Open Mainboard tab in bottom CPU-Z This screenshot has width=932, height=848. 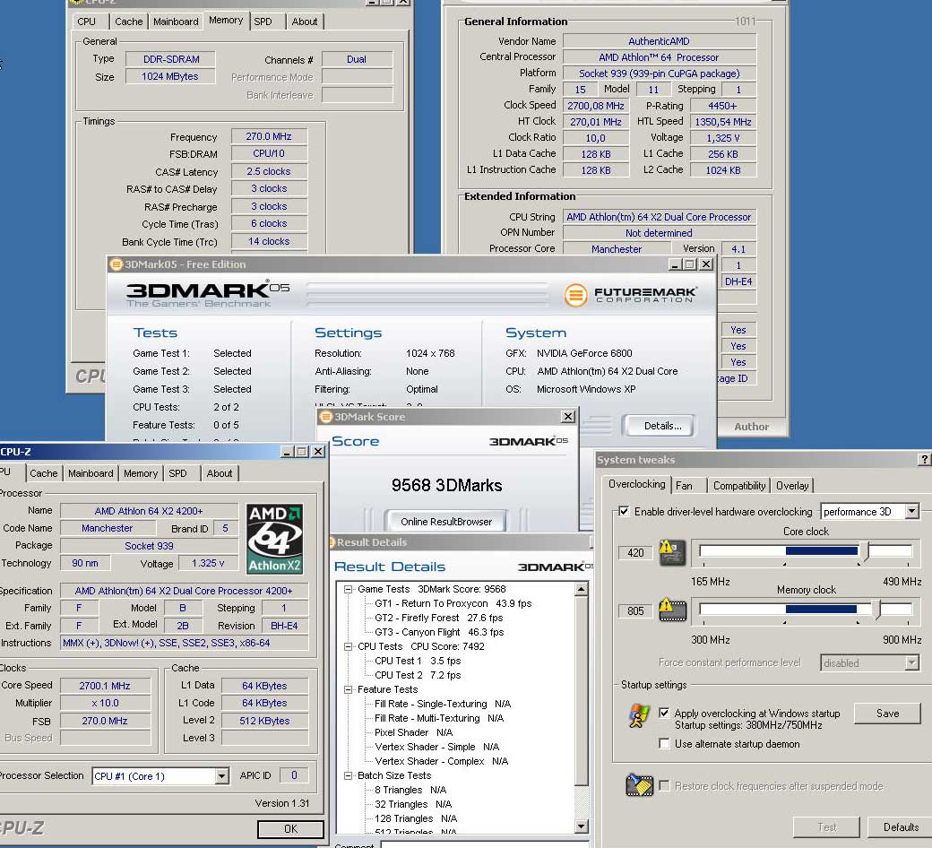(91, 473)
